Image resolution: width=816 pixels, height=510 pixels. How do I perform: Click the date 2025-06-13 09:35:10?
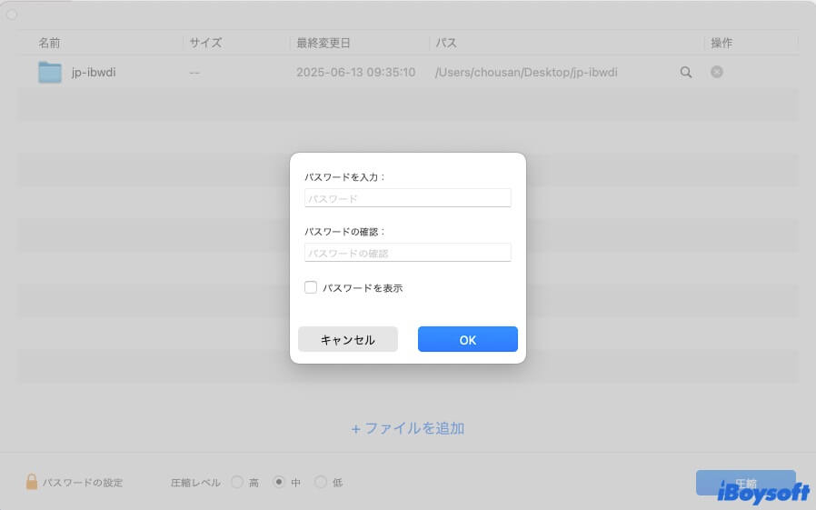pos(356,73)
